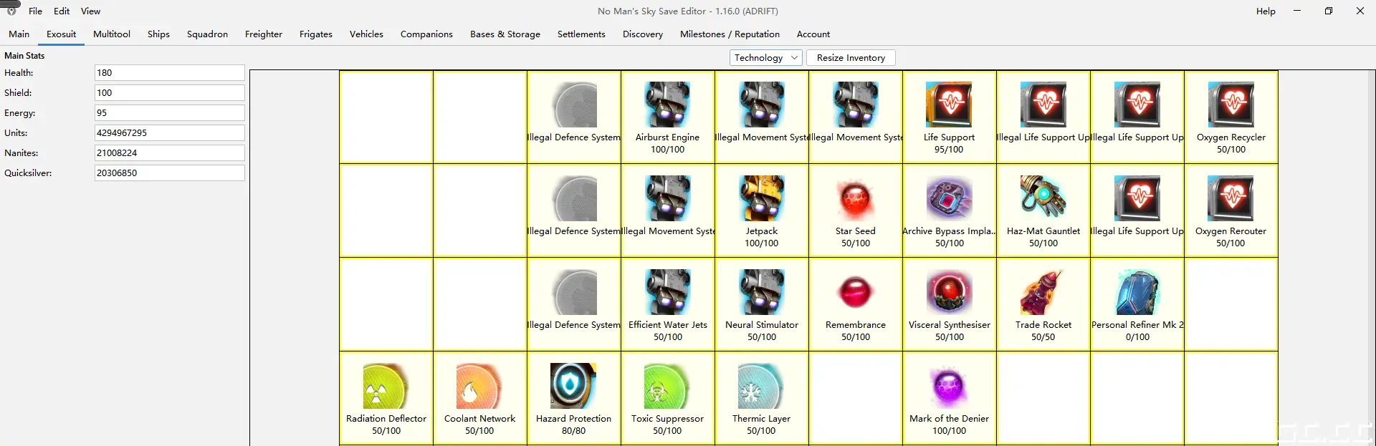Click the Quicksilver input field

(x=170, y=173)
